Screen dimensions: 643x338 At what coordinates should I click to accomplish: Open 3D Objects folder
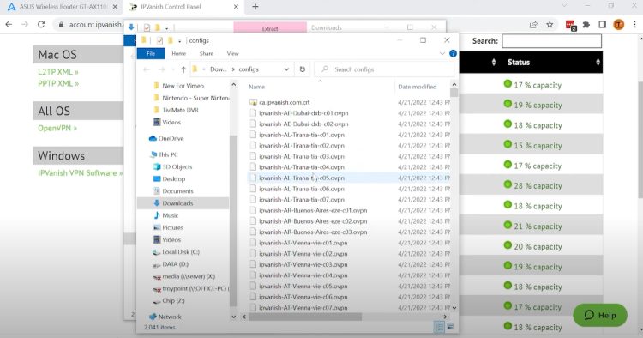(177, 166)
